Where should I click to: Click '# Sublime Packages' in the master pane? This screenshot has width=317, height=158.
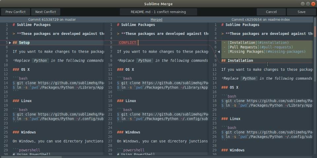[32, 25]
